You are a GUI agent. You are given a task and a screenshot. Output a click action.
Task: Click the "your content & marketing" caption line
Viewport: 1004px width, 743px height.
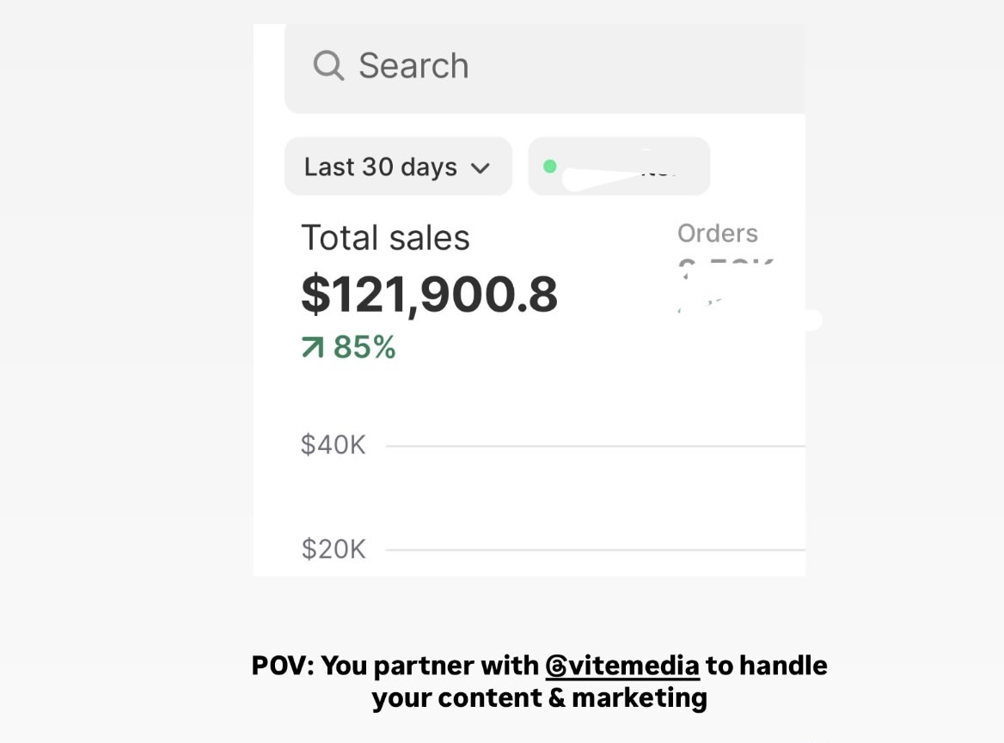(539, 697)
